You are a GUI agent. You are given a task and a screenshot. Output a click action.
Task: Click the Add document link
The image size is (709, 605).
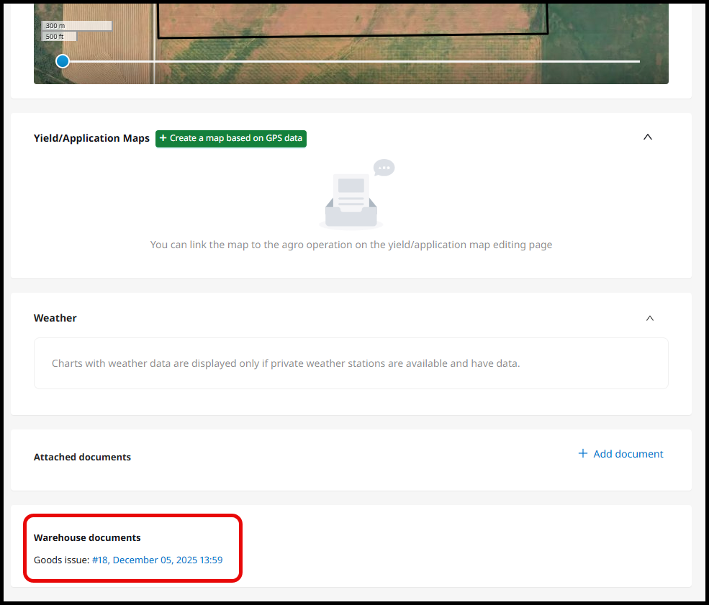pos(628,454)
